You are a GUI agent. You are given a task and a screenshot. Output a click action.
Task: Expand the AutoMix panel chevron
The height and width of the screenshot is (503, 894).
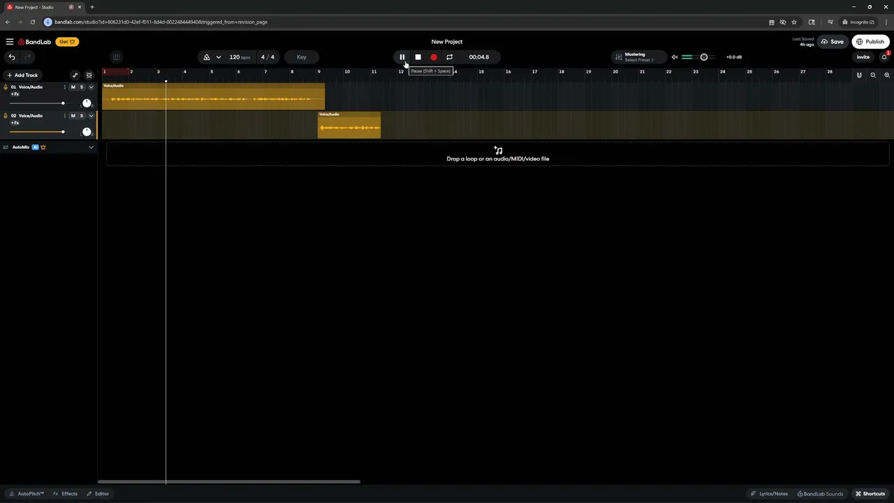point(91,147)
